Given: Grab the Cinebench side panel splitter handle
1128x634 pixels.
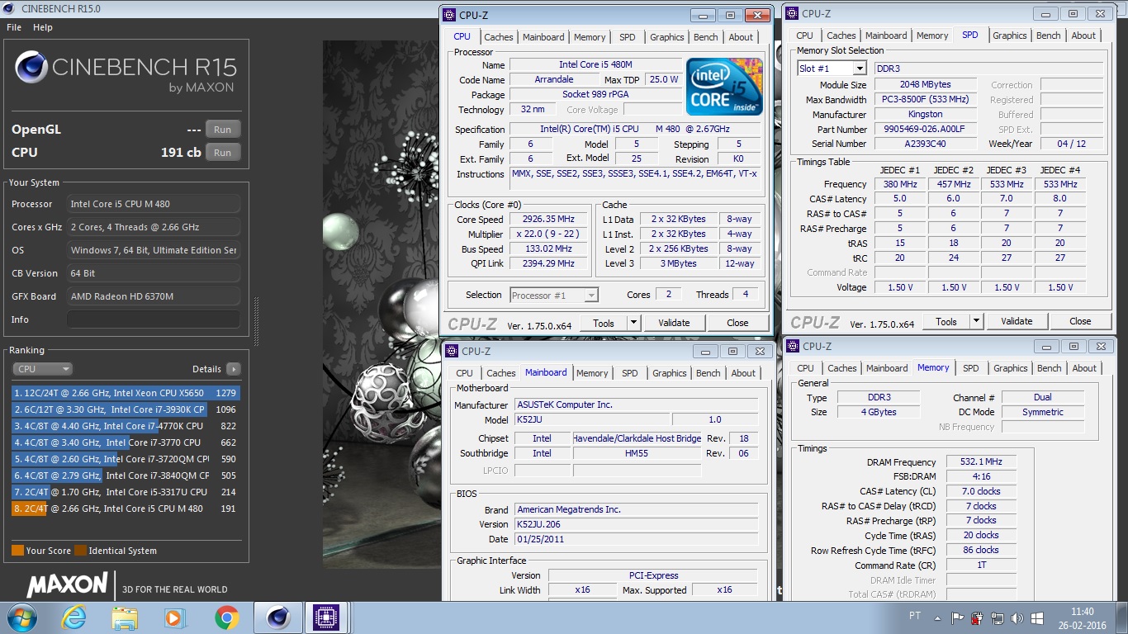Looking at the screenshot, I should 255,321.
